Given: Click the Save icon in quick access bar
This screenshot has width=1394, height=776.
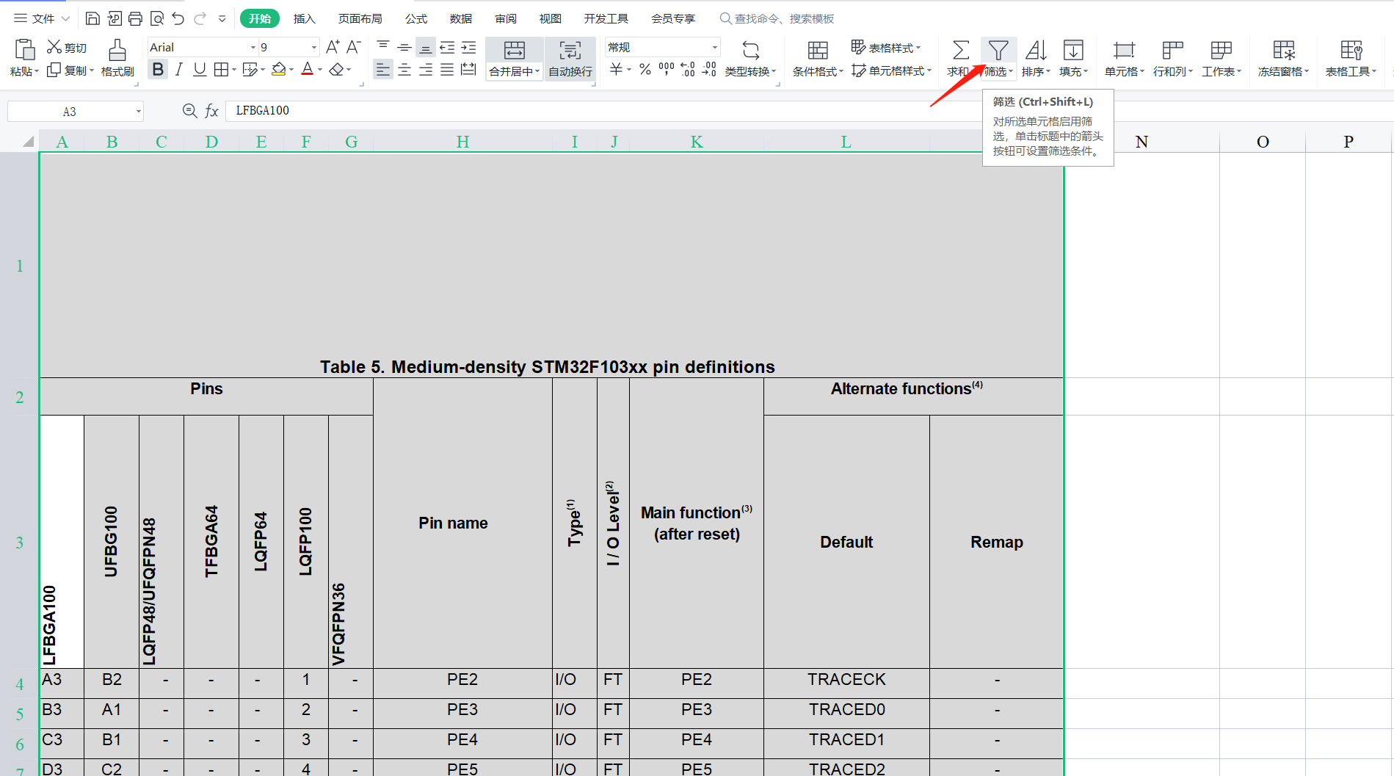Looking at the screenshot, I should [x=92, y=18].
